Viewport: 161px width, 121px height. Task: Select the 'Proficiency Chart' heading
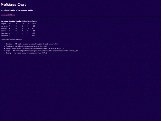[x=13, y=4]
